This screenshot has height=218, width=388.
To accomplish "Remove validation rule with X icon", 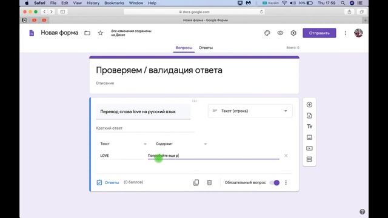I will [286, 156].
